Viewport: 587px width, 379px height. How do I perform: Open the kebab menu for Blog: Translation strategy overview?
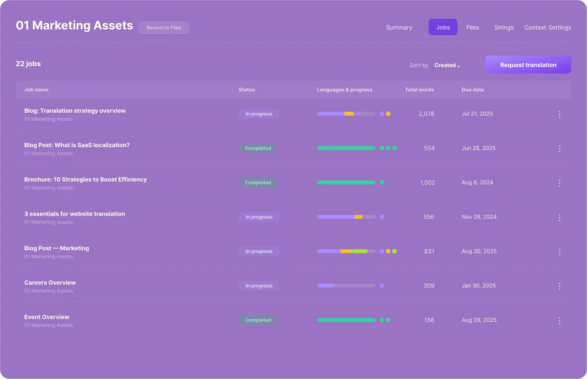[559, 114]
